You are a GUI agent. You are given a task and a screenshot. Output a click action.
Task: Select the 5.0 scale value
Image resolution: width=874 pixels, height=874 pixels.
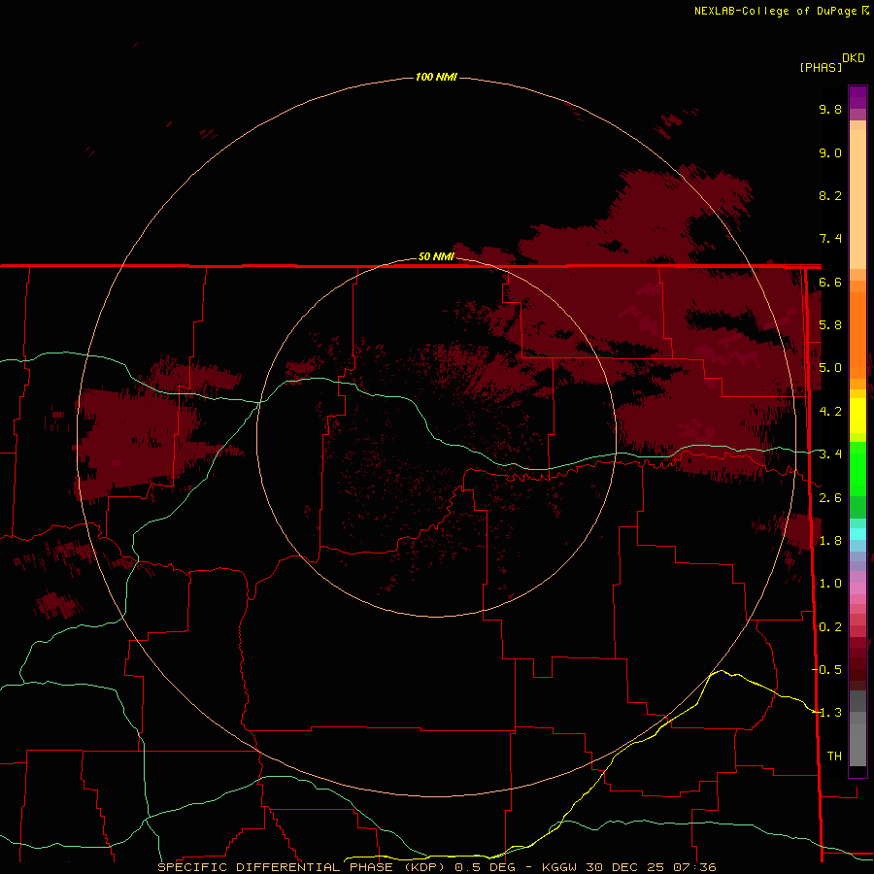830,368
